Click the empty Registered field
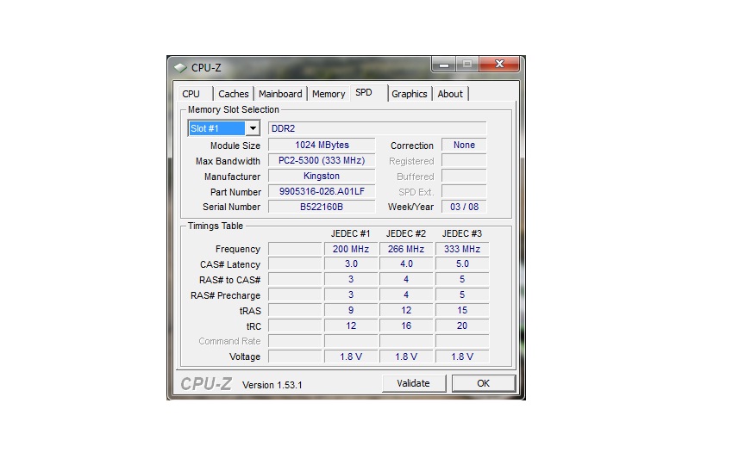Screen dimensions: 745x465 [x=464, y=160]
